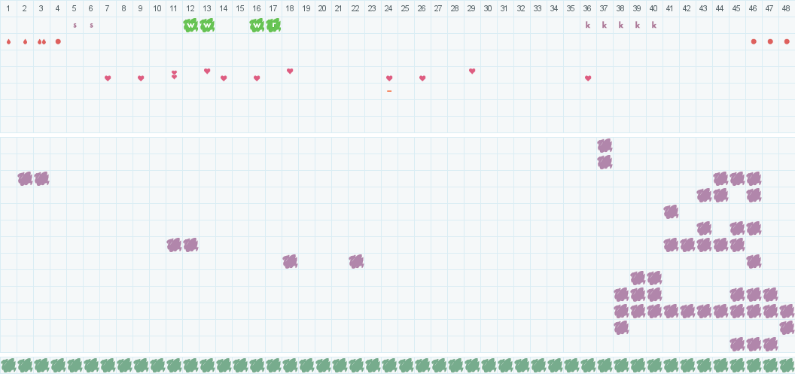Click the day 15 column header
This screenshot has height=374, width=795.
(x=240, y=8)
